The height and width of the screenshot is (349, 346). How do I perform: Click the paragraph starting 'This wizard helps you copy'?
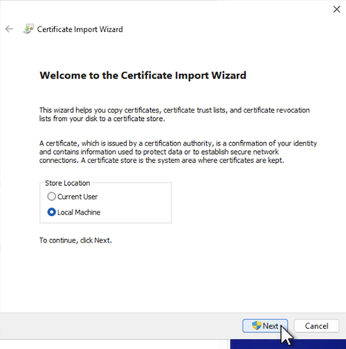174,114
